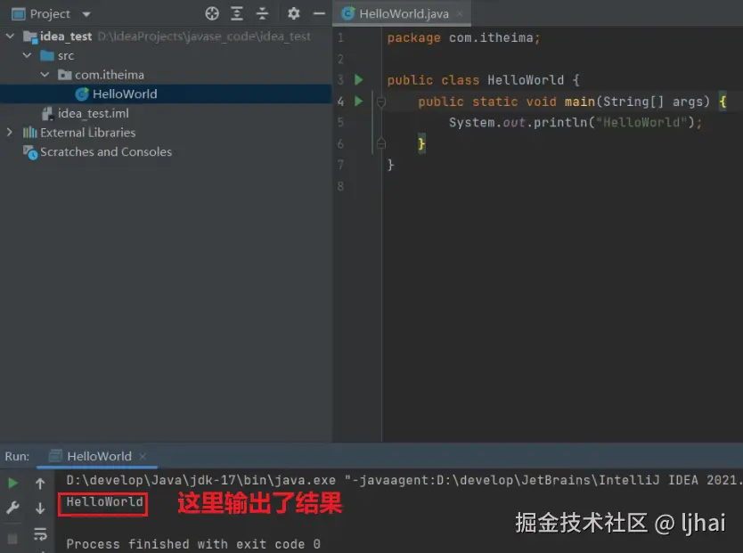Close the HelloWorld run tab
The height and width of the screenshot is (553, 743).
[143, 457]
